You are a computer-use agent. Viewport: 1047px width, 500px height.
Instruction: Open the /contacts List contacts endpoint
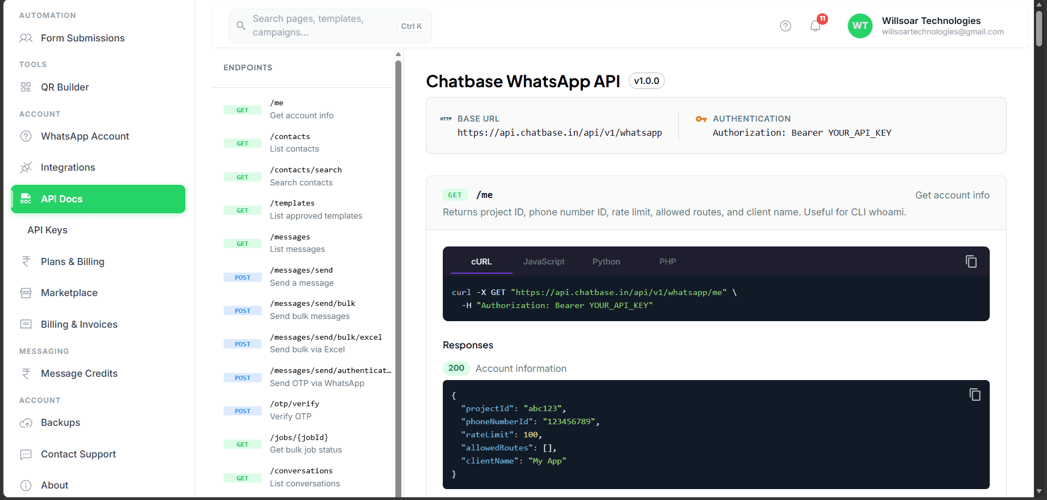click(303, 143)
